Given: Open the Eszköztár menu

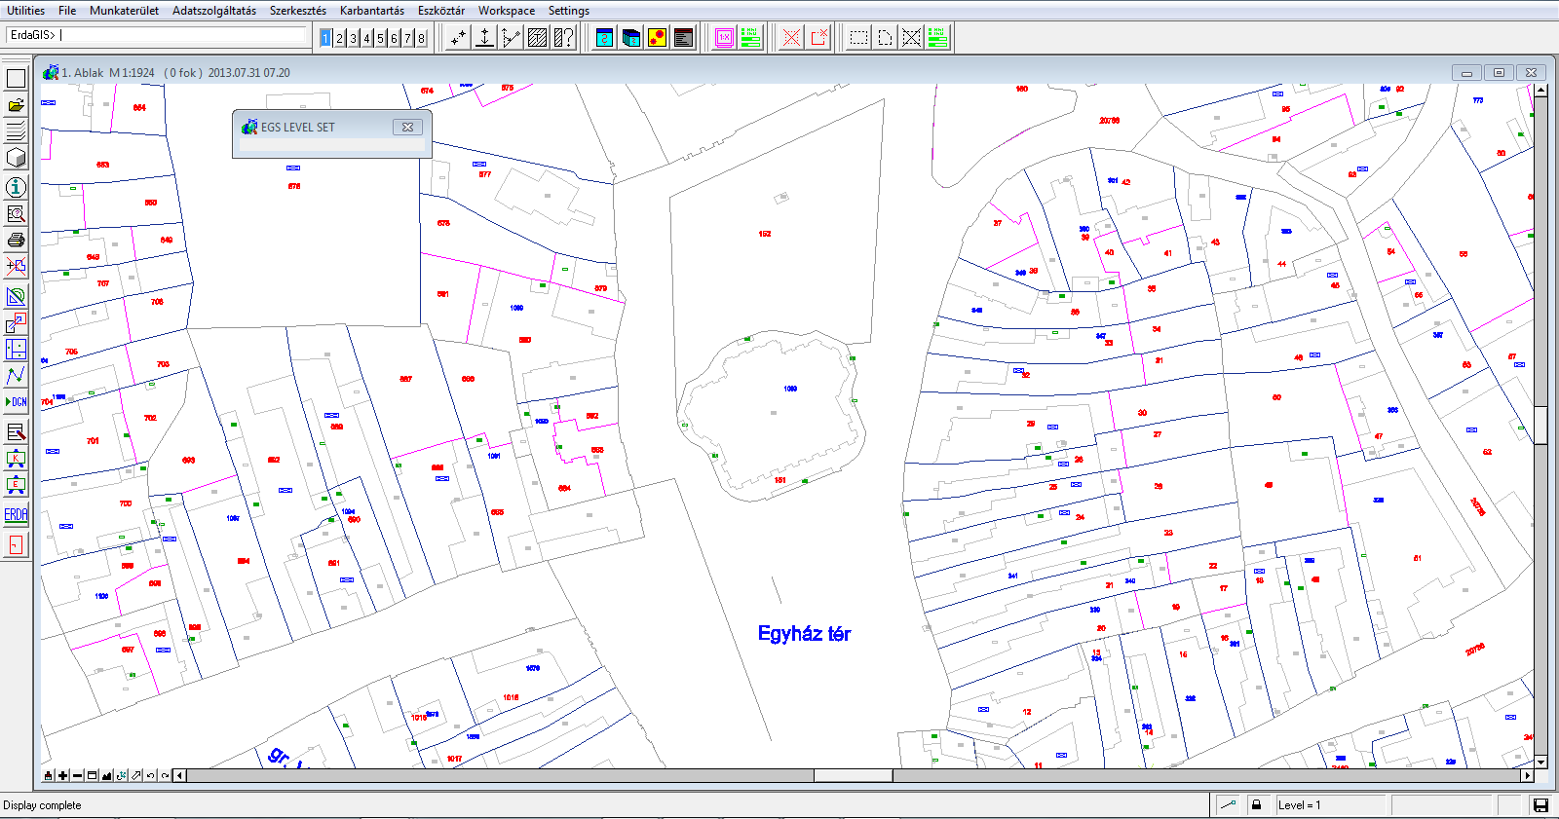Looking at the screenshot, I should 441,11.
